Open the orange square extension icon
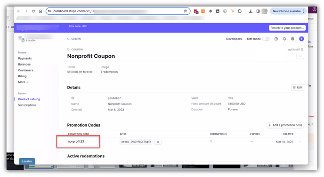Screen dimensions: 324x177 (x=203, y=11)
